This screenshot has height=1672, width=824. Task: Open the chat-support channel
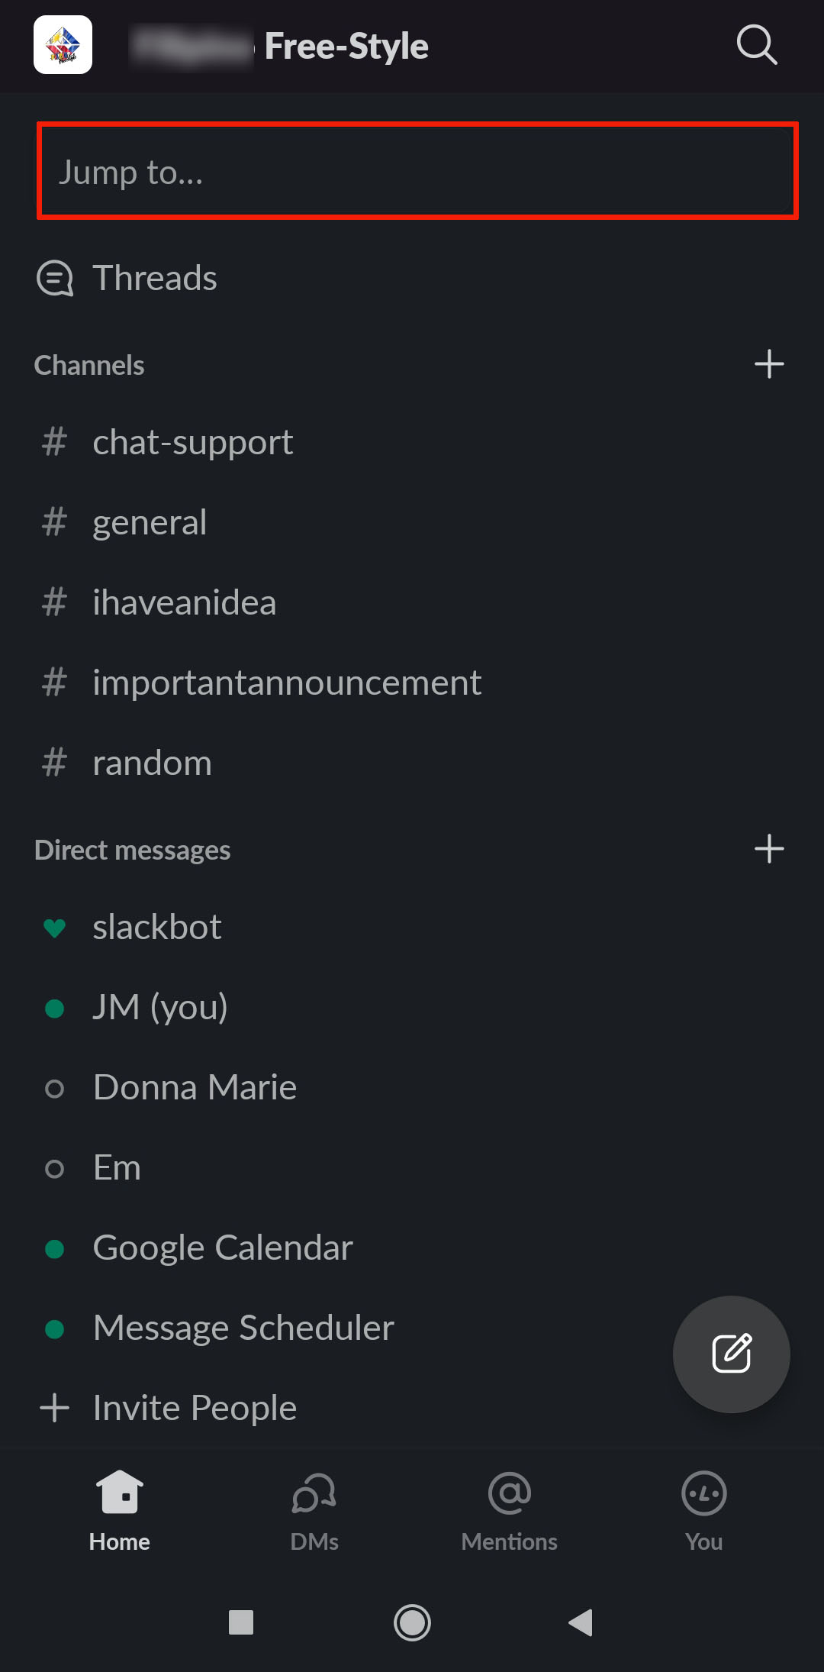pyautogui.click(x=192, y=443)
